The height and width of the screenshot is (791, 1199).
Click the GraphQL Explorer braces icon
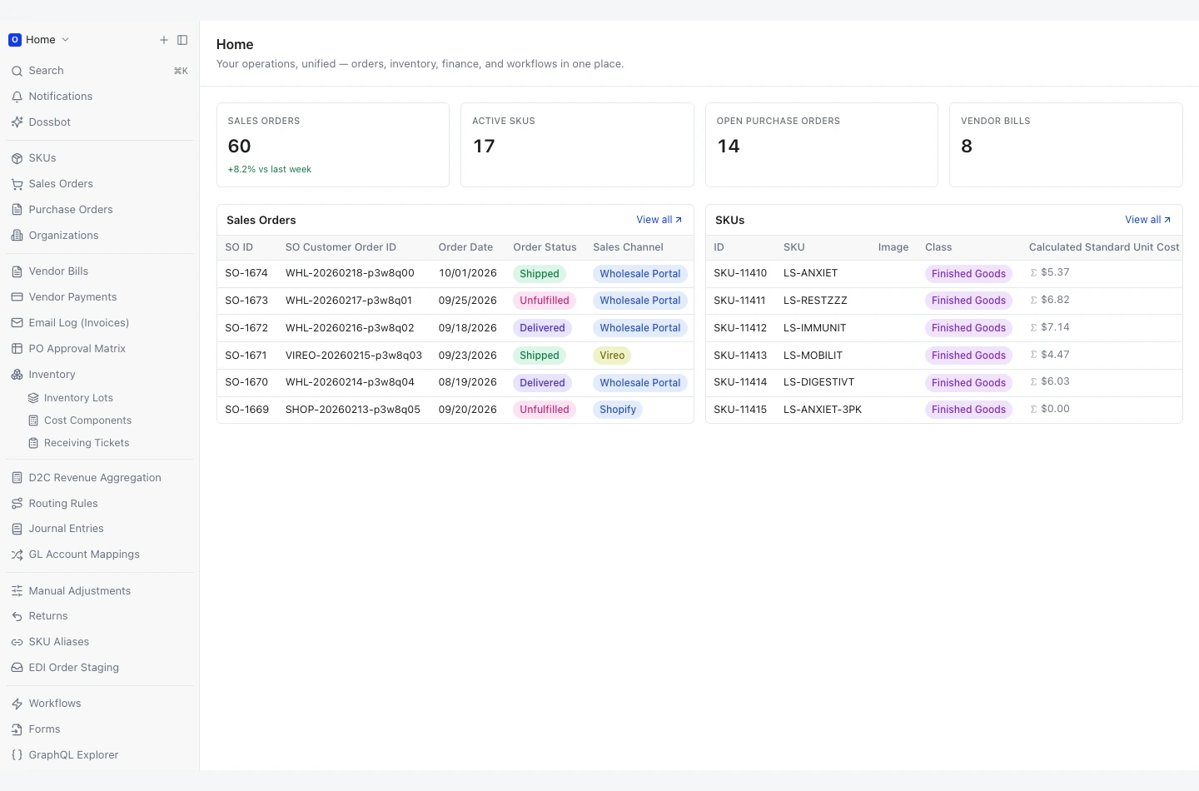pos(17,755)
